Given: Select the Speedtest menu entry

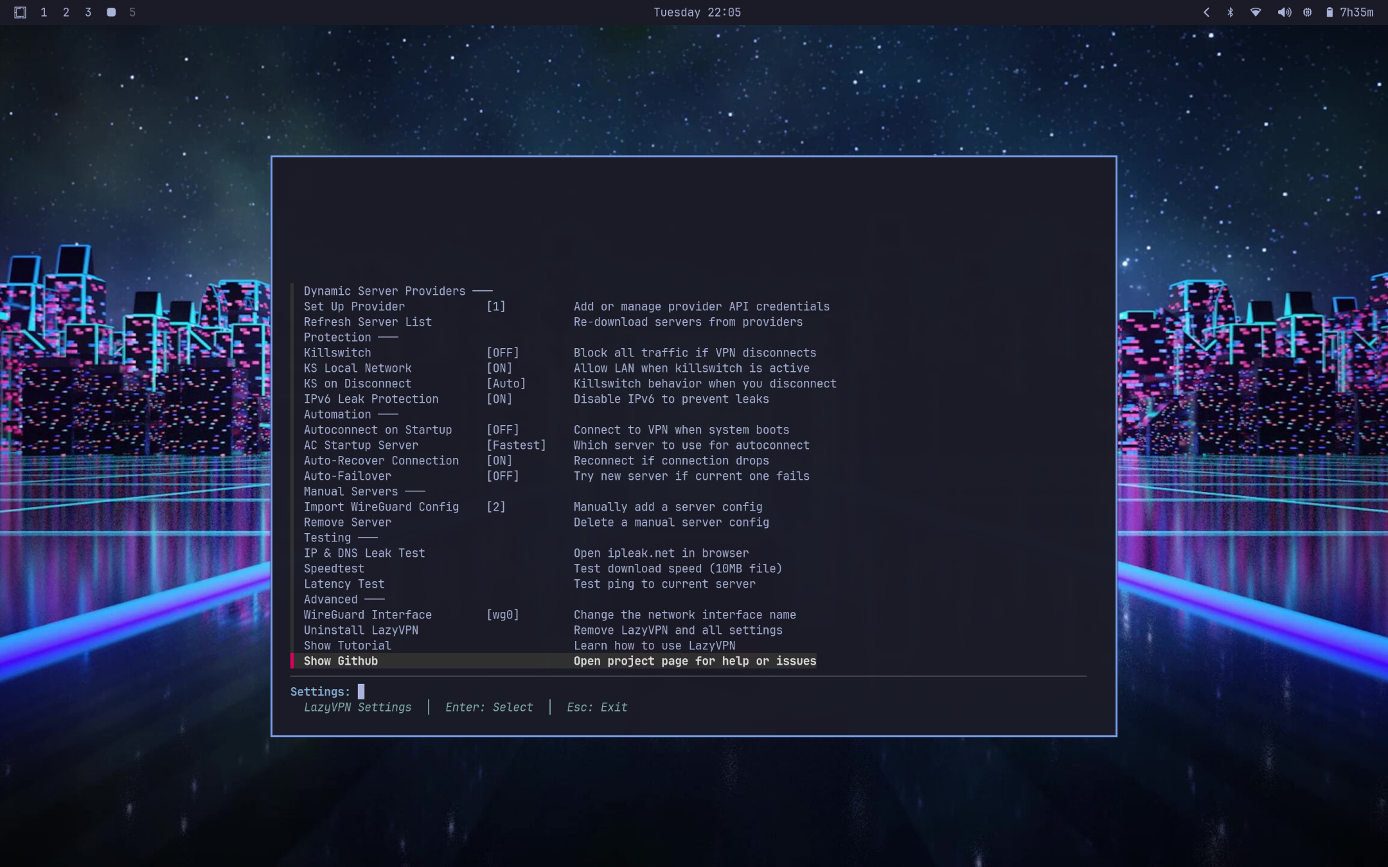Looking at the screenshot, I should [334, 568].
